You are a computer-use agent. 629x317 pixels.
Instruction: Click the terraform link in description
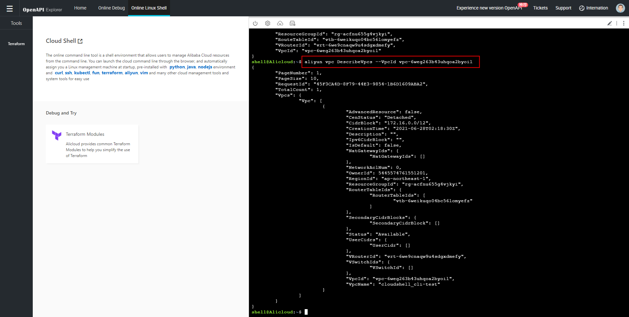112,73
